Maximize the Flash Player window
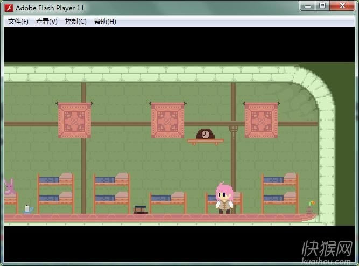Image resolution: width=359 pixels, height=266 pixels. pyautogui.click(x=322, y=6)
